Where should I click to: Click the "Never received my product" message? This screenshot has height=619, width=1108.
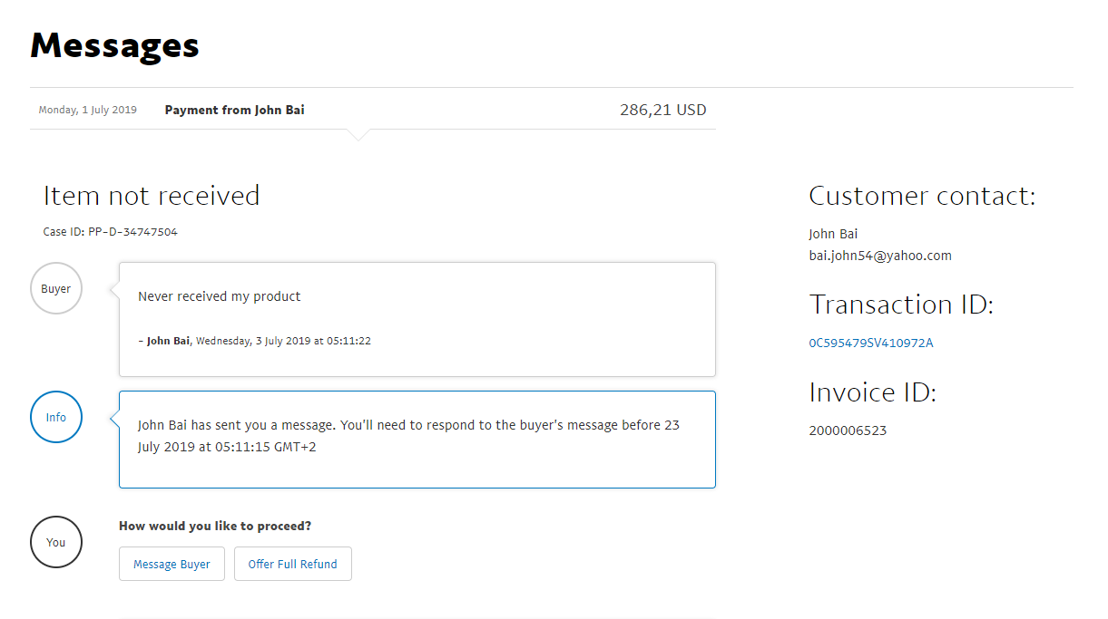tap(219, 296)
